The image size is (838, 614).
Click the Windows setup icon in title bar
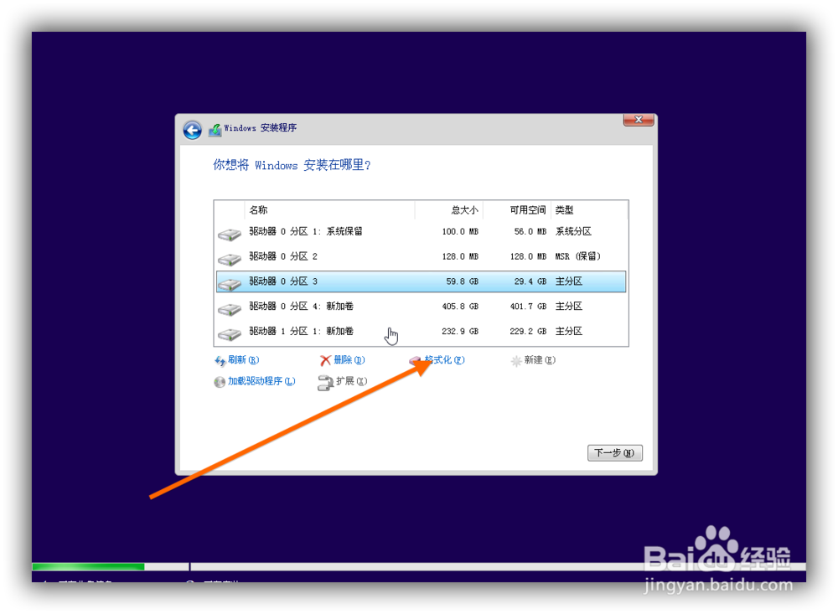tap(215, 129)
